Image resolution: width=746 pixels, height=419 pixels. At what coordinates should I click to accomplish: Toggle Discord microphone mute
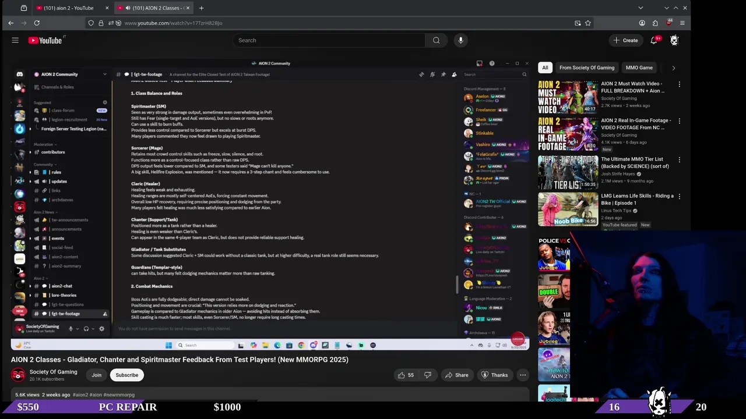[x=71, y=329]
